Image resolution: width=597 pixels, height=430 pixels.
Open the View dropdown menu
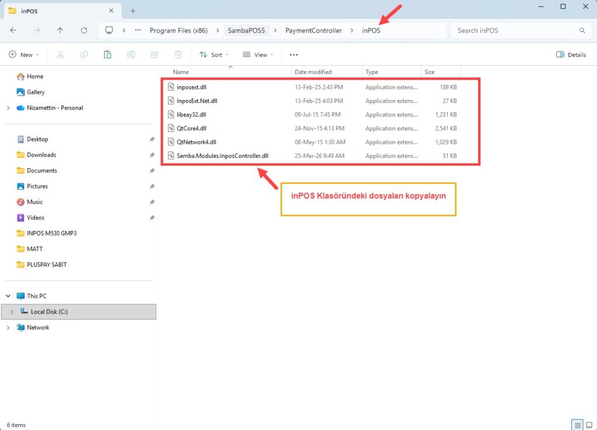[x=258, y=55]
